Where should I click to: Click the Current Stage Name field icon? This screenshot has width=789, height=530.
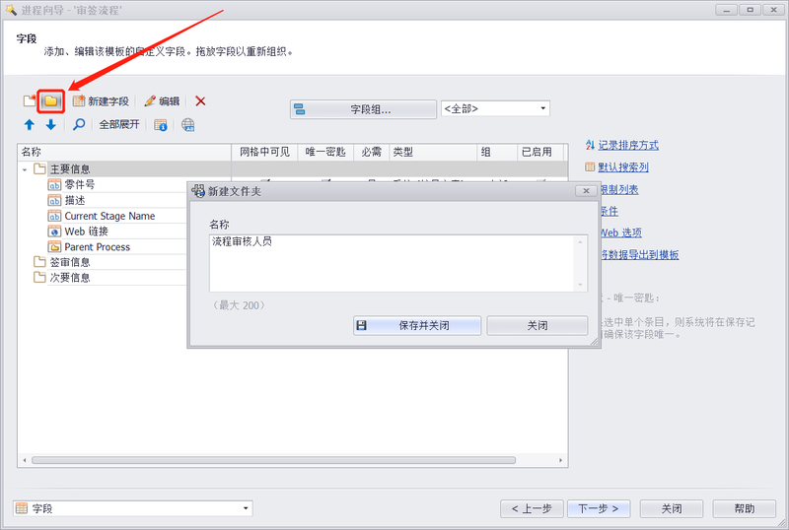point(54,216)
